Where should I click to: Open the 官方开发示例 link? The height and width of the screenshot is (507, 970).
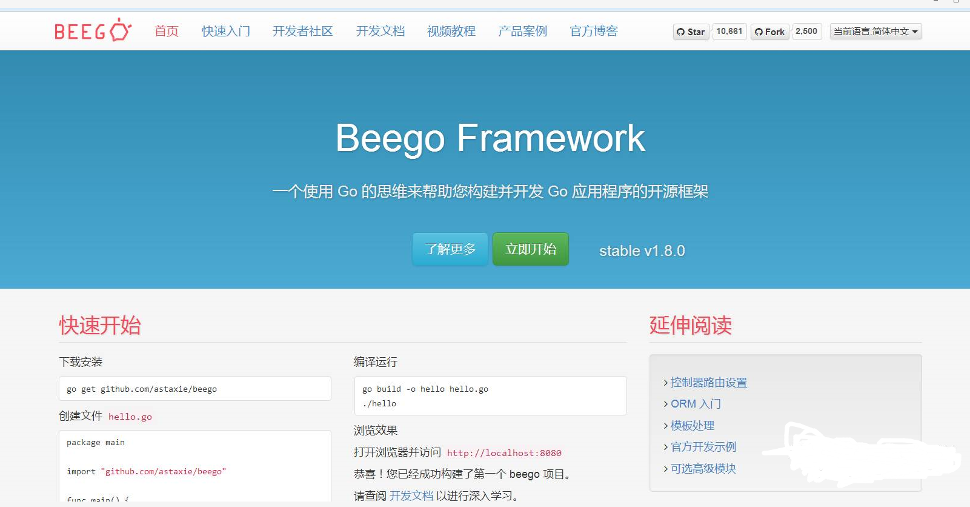pos(703,447)
